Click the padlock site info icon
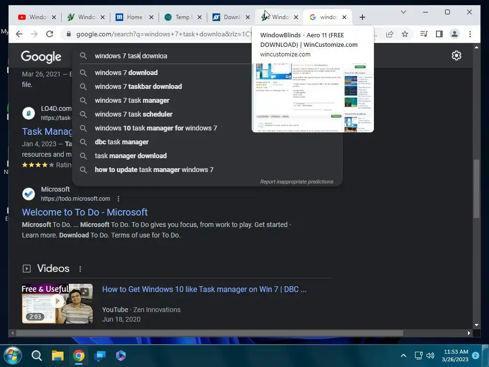The image size is (489, 367). tap(69, 34)
